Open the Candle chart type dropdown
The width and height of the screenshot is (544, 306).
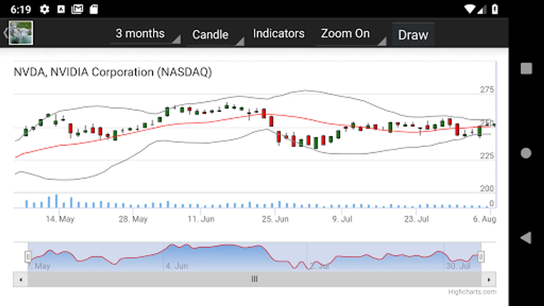coord(215,34)
